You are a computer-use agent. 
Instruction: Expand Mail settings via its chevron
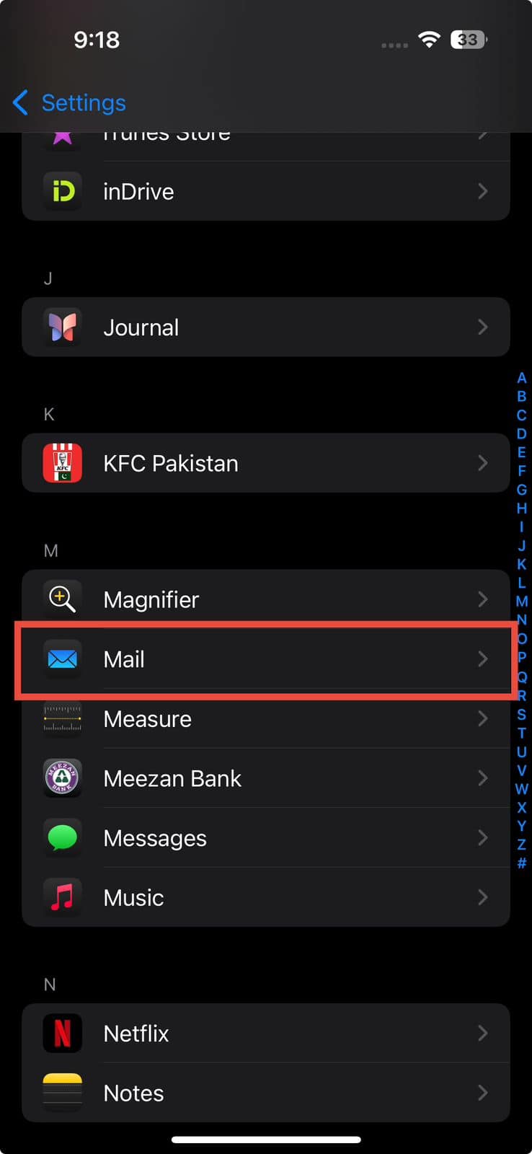coord(483,659)
